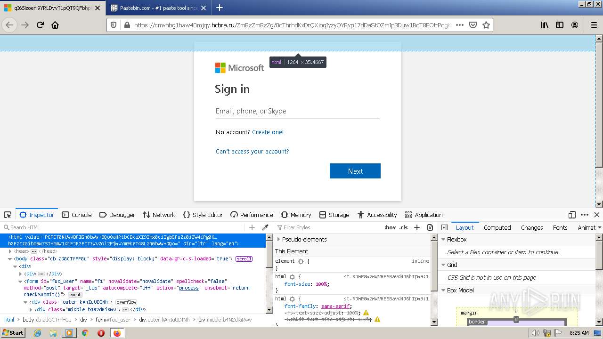Click the scroll badge on body element
The image size is (603, 339).
244,259
